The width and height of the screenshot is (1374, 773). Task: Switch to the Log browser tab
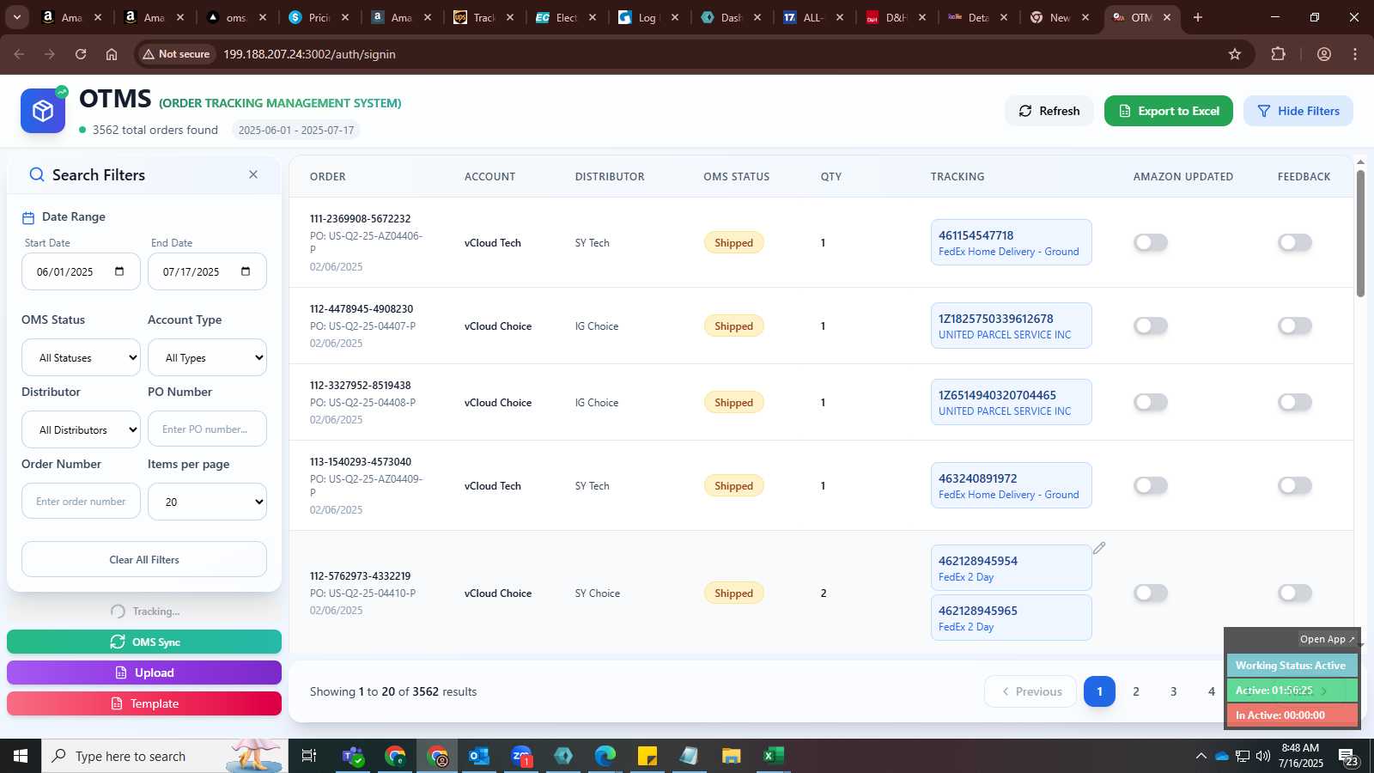point(648,17)
